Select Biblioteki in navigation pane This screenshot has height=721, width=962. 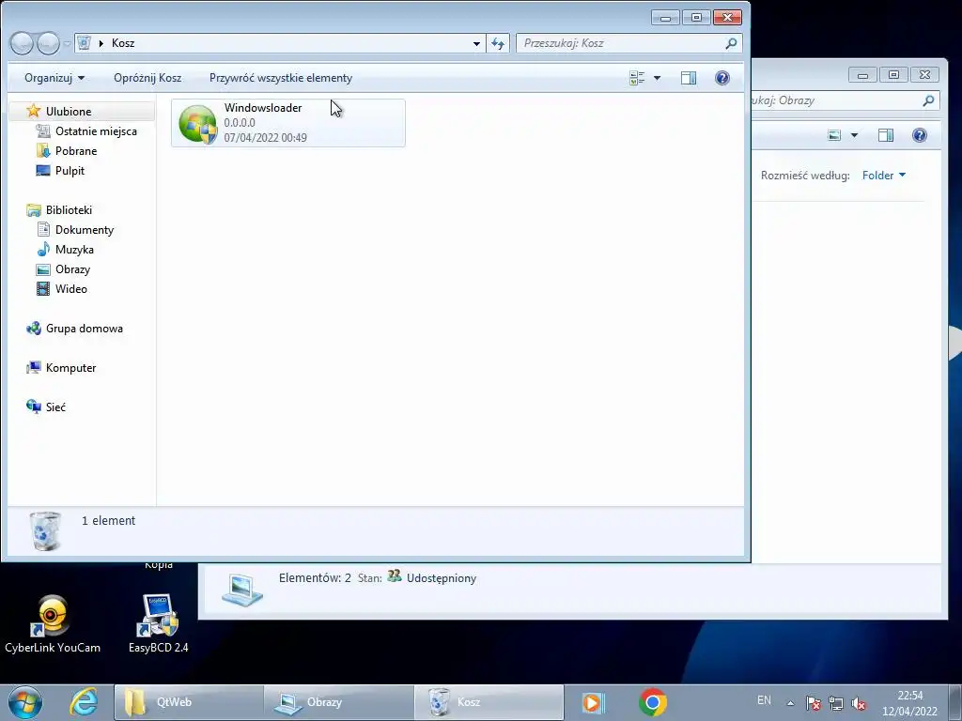(x=69, y=209)
